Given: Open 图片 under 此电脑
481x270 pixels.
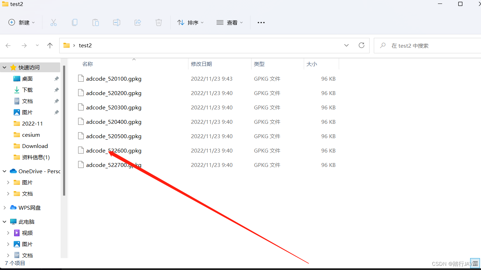Looking at the screenshot, I should [x=27, y=244].
